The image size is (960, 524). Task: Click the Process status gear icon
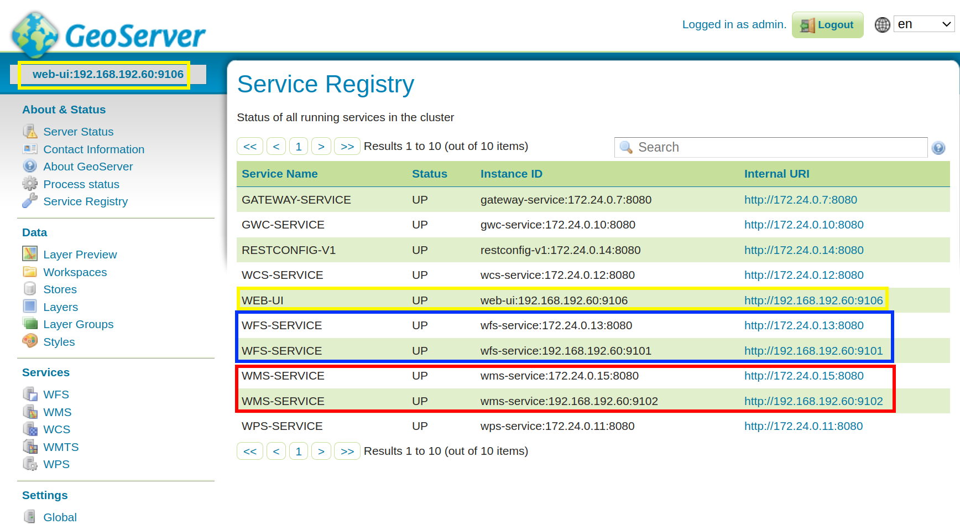[x=30, y=184]
